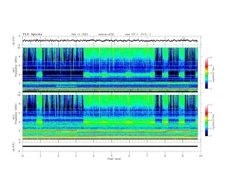Click the "1" tick on the time axis
The width and height of the screenshot is (226, 175).
[40, 156]
